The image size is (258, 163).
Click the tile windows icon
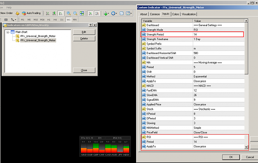coord(82,13)
